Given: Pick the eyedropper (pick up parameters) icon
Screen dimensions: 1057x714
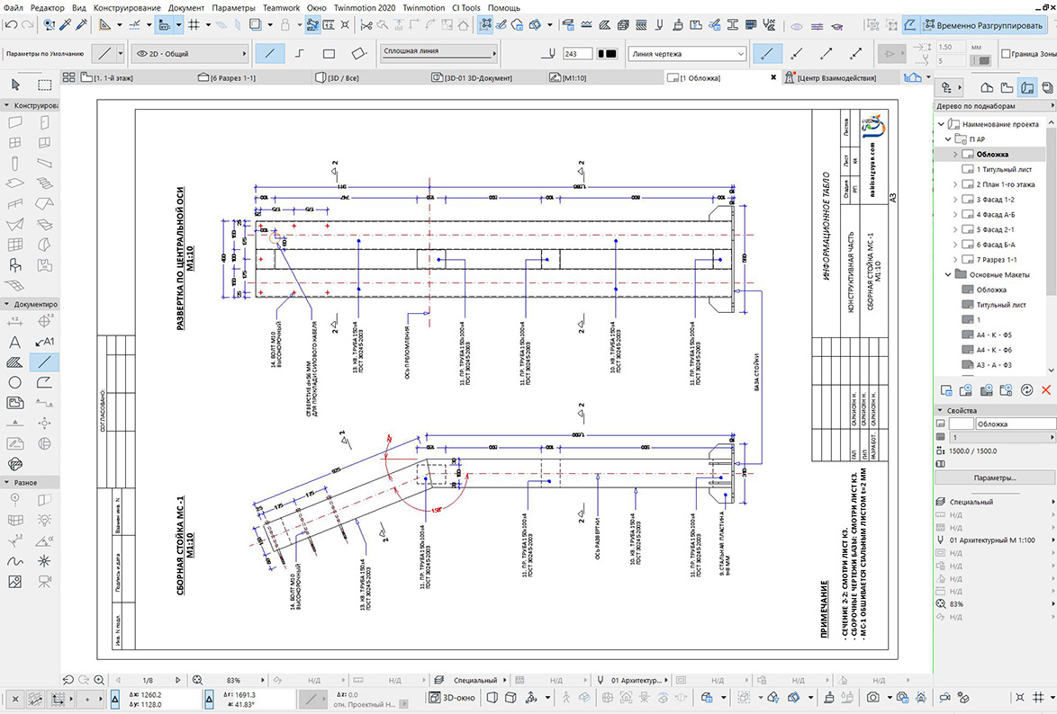Looking at the screenshot, I should point(66,25).
